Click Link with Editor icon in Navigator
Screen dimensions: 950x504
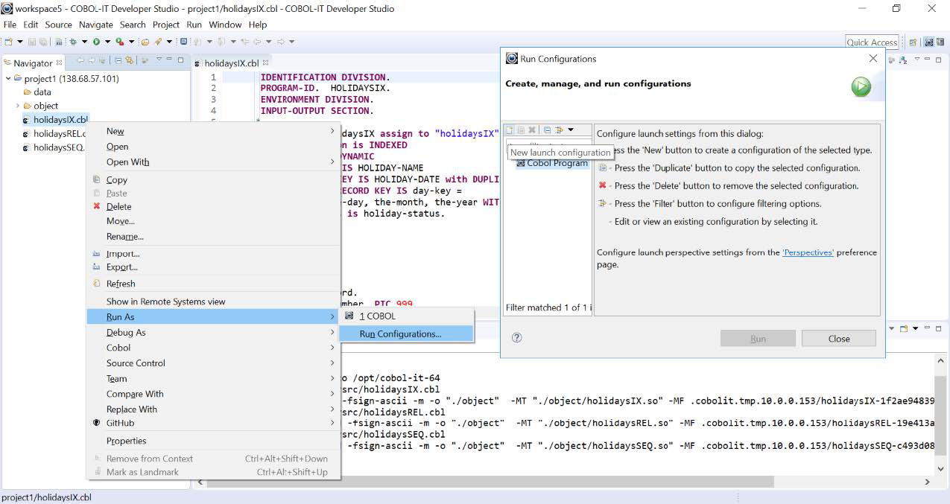(129, 60)
